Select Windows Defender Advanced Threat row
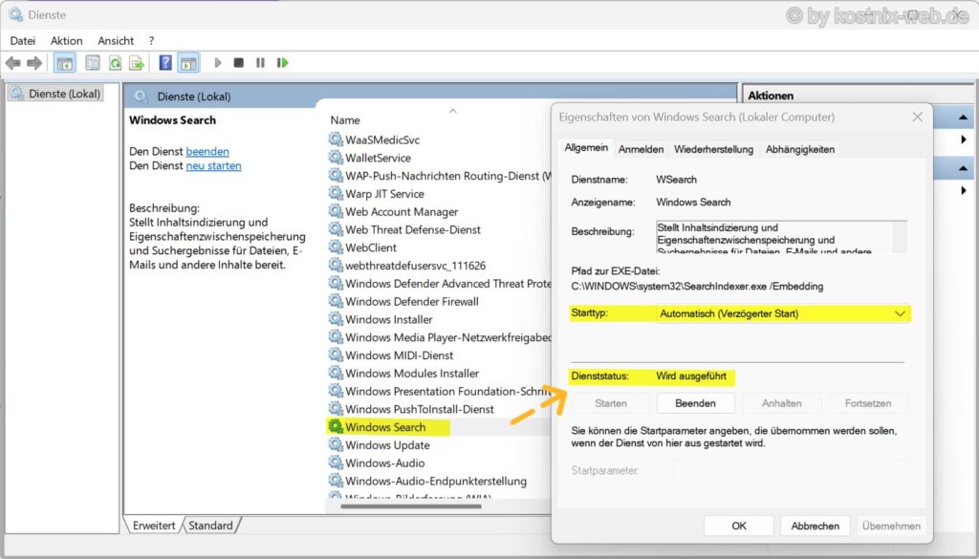 440,283
